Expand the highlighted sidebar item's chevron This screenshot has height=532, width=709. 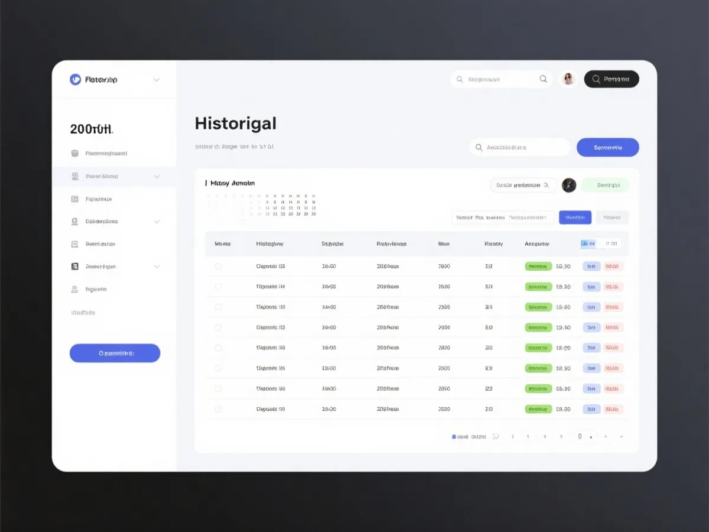[157, 176]
